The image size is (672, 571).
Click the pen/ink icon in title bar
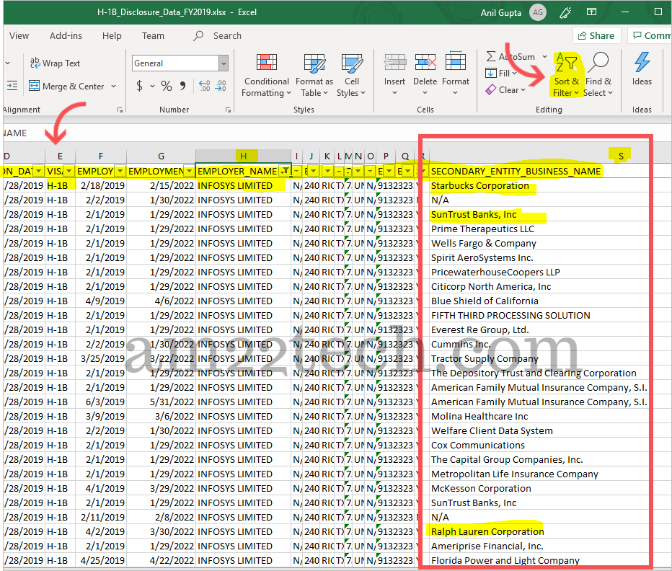[565, 12]
